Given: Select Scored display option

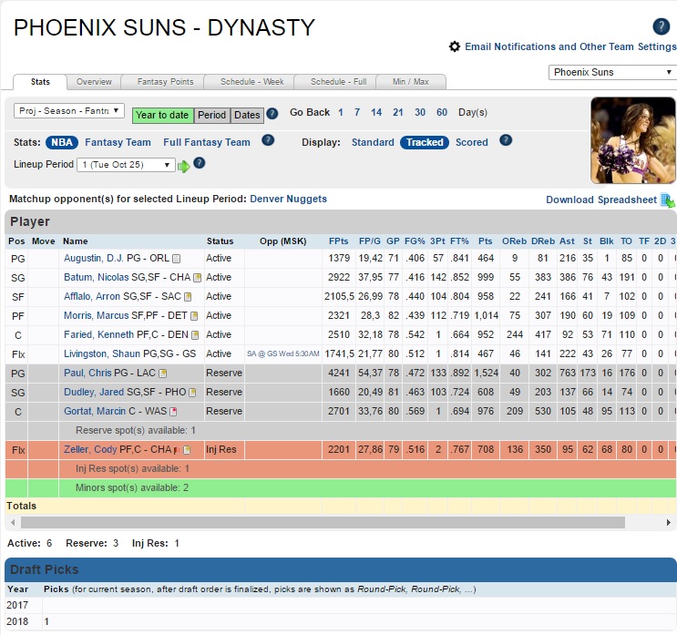Looking at the screenshot, I should [471, 142].
